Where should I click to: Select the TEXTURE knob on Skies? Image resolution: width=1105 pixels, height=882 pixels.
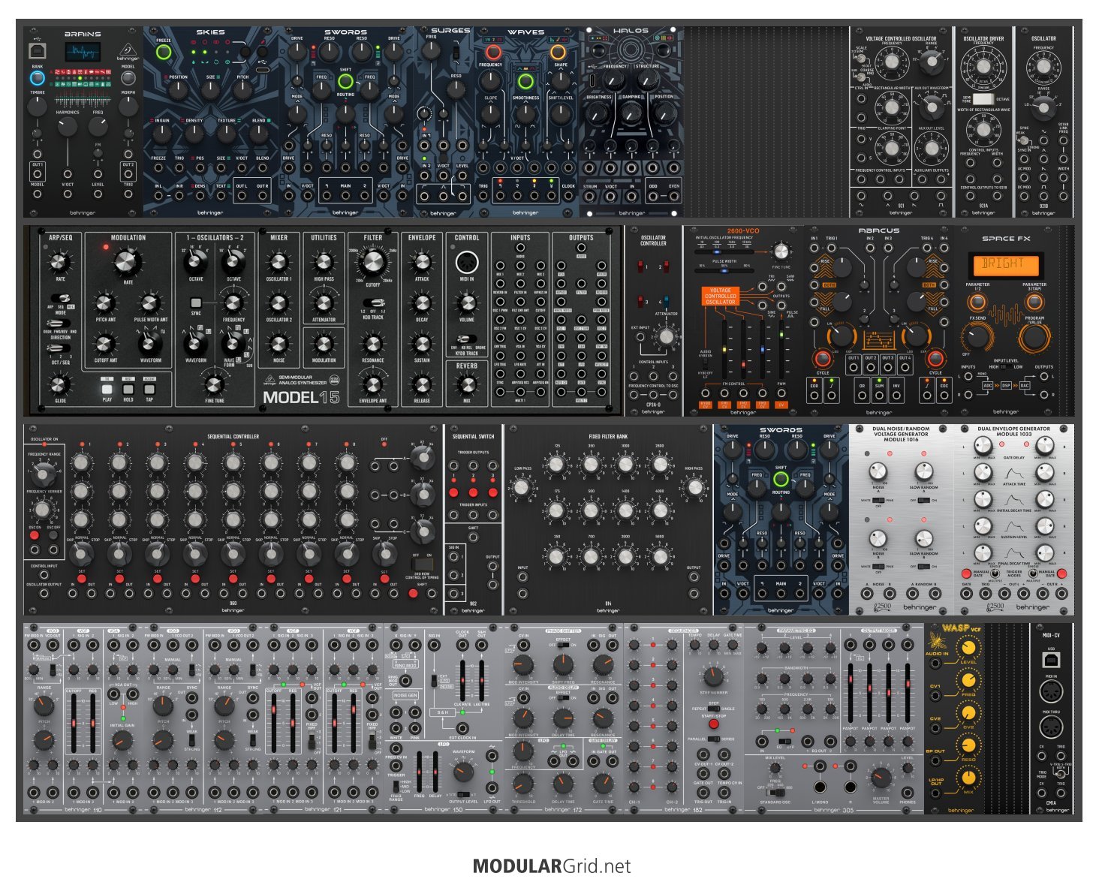pos(226,134)
